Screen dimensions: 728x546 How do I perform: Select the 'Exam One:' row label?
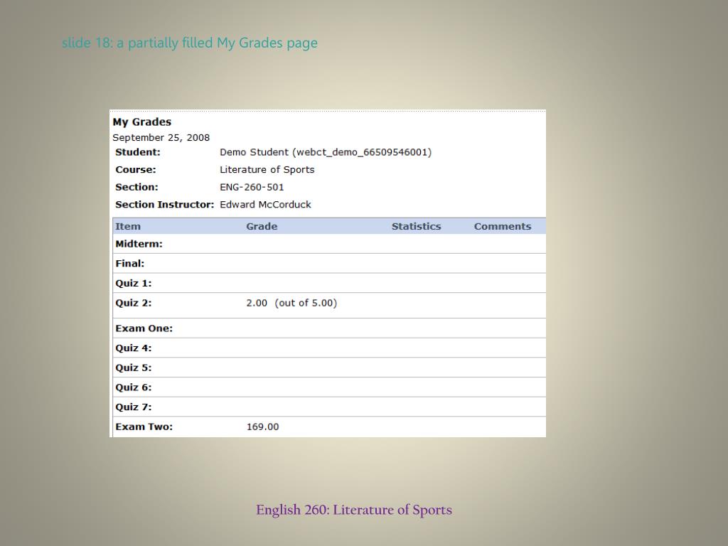click(x=144, y=328)
